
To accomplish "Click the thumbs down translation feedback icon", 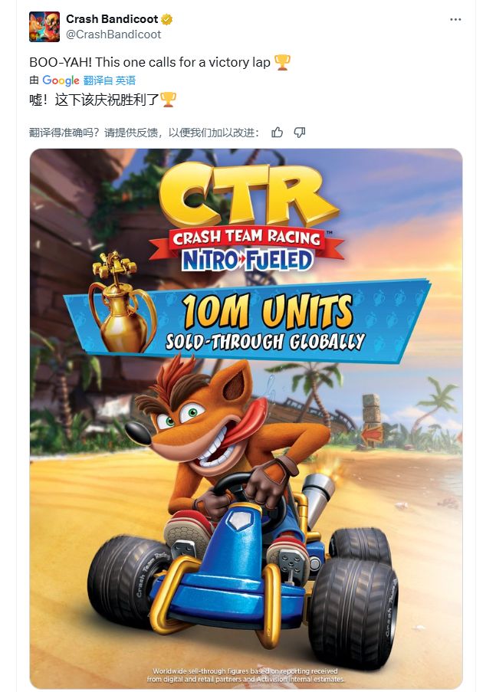I will 300,133.
